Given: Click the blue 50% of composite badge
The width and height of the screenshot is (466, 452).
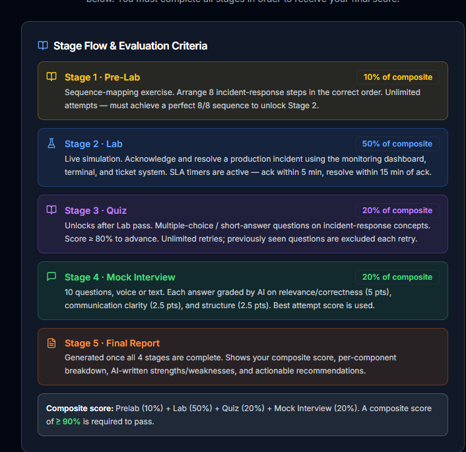Looking at the screenshot, I should 397,144.
